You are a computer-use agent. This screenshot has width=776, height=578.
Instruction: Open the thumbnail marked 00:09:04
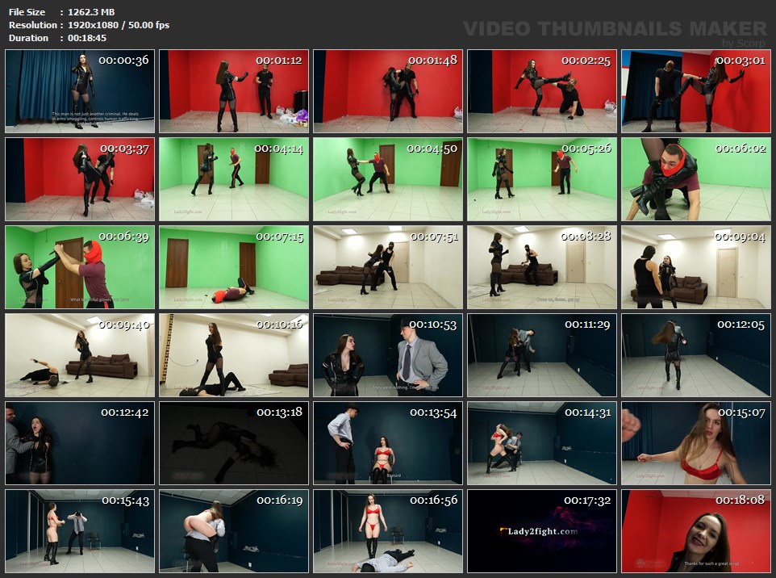point(695,266)
